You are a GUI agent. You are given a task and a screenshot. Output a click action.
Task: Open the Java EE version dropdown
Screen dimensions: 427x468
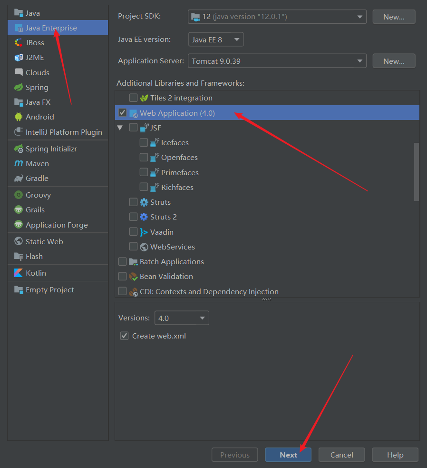pos(216,40)
